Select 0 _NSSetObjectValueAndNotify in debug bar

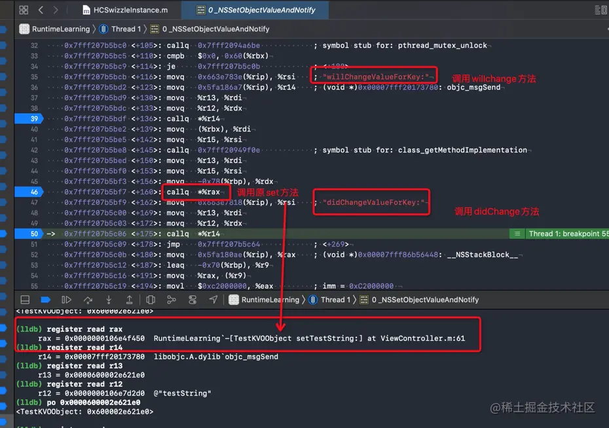coord(420,300)
